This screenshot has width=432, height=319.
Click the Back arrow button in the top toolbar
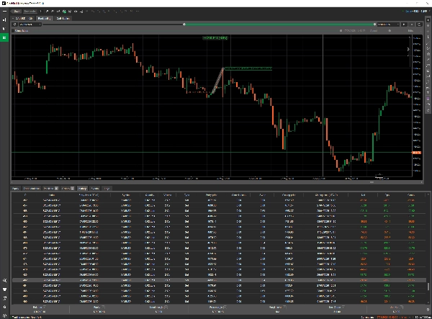[x=17, y=12]
